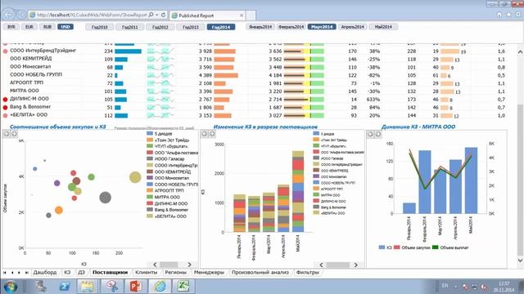Switch to year Год2014
This screenshot has width=524, height=294.
click(x=221, y=27)
